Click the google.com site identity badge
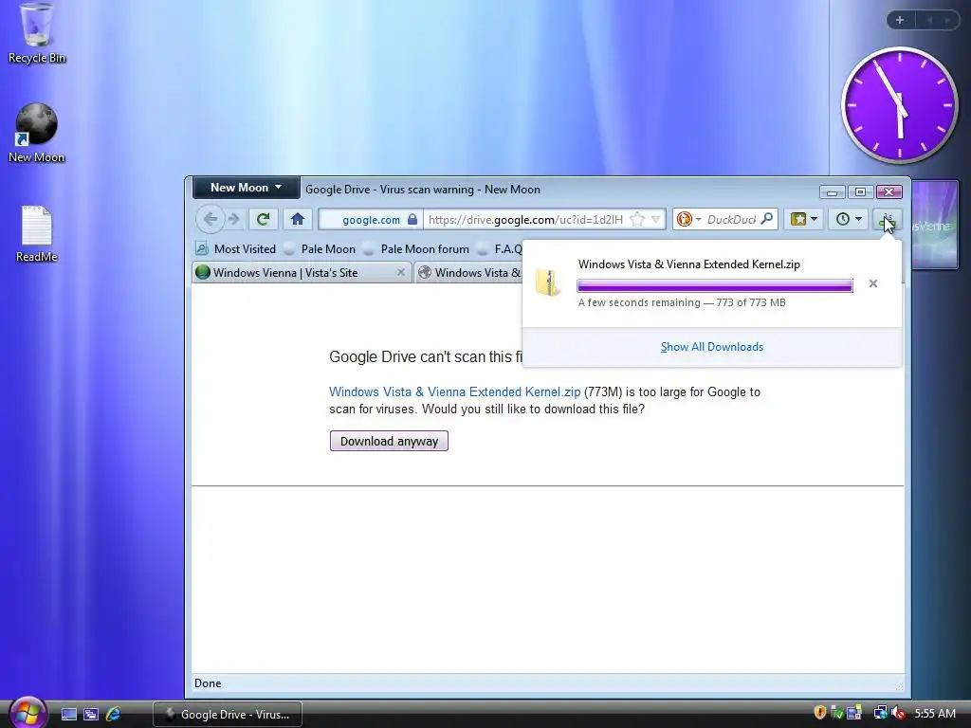 pyautogui.click(x=371, y=219)
